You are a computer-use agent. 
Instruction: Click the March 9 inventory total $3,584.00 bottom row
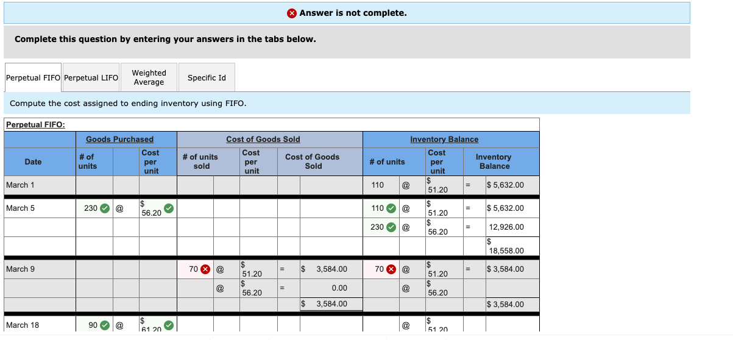(505, 305)
